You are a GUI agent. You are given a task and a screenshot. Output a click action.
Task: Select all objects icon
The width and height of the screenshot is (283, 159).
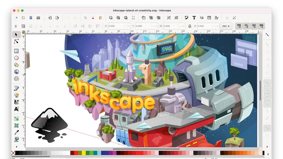click(x=16, y=26)
